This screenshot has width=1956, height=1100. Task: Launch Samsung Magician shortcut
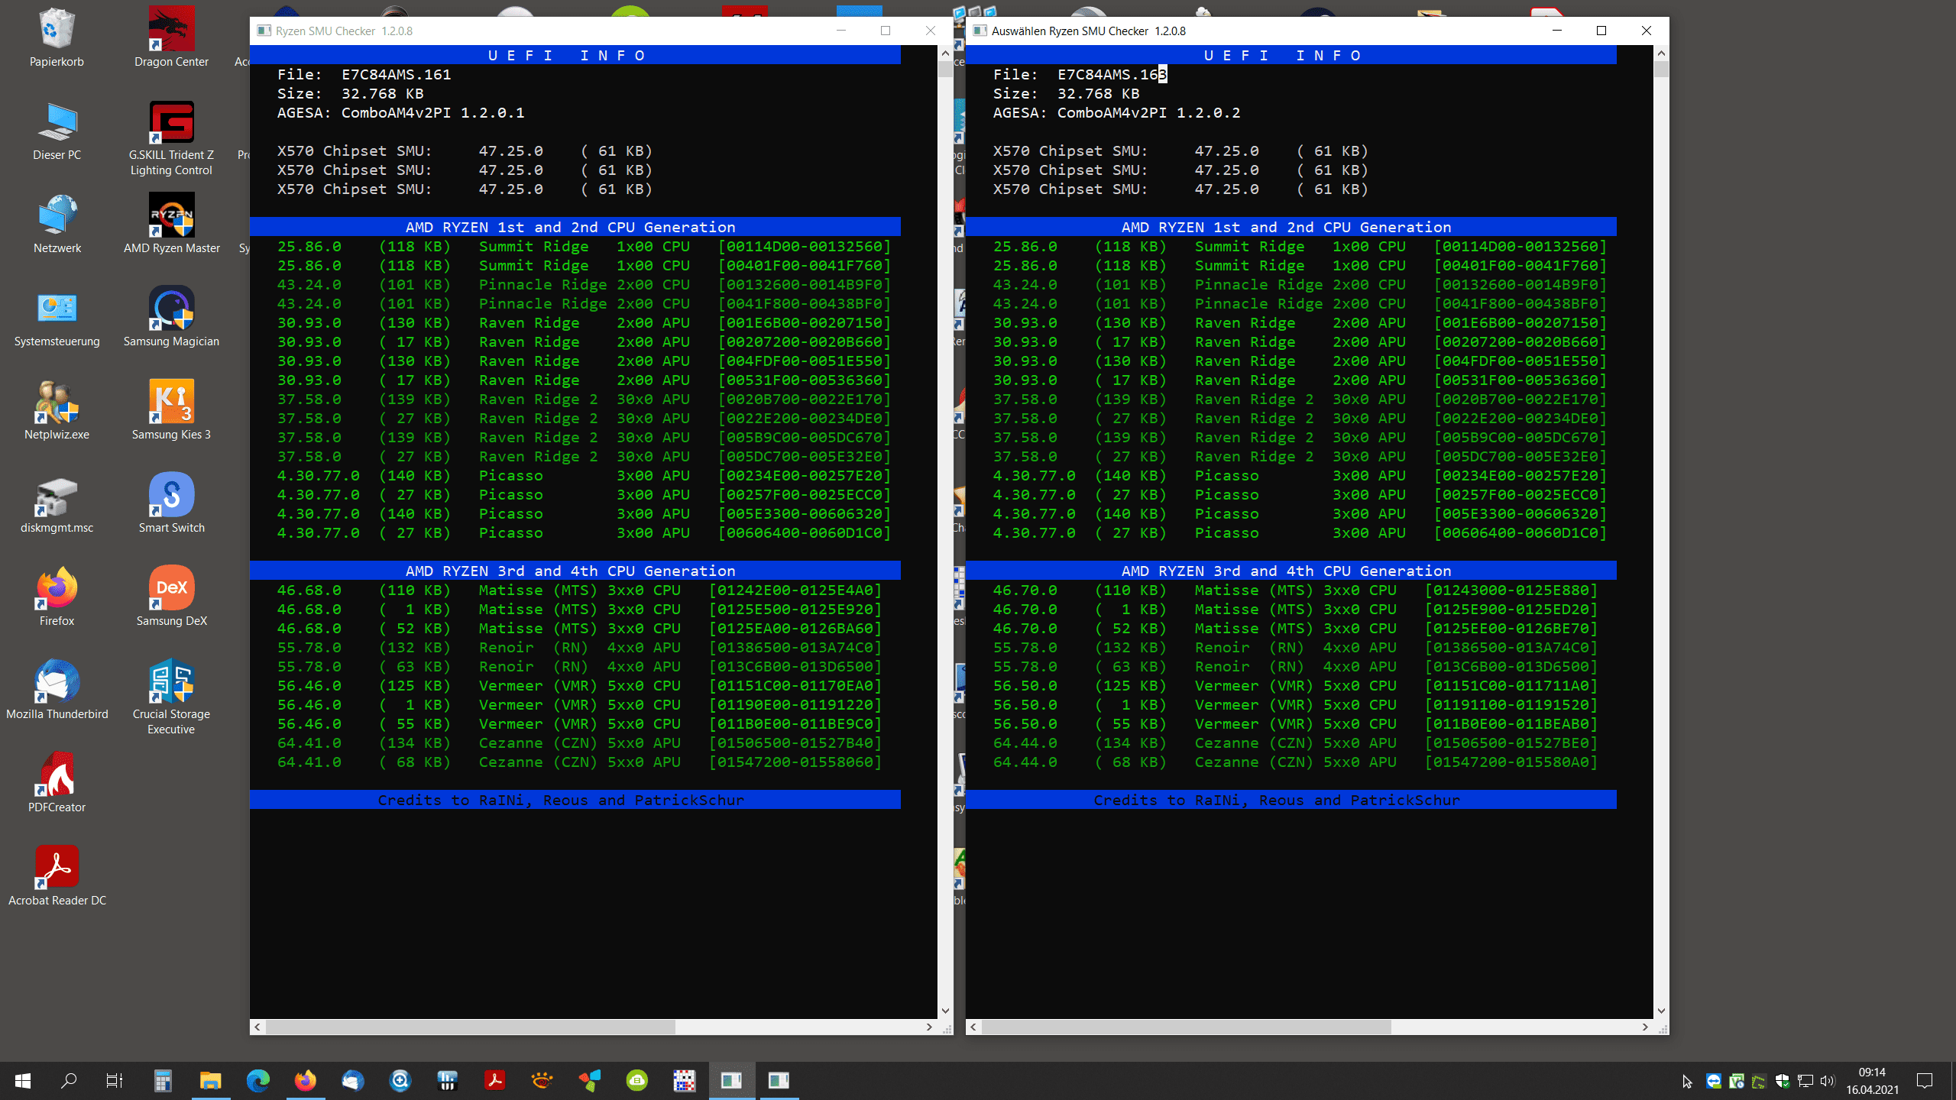point(171,318)
